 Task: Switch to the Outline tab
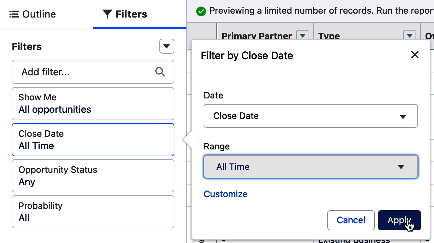[x=33, y=14]
